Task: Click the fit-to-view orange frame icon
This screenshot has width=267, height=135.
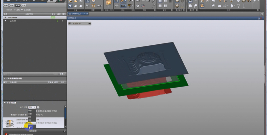Action: [93, 6]
